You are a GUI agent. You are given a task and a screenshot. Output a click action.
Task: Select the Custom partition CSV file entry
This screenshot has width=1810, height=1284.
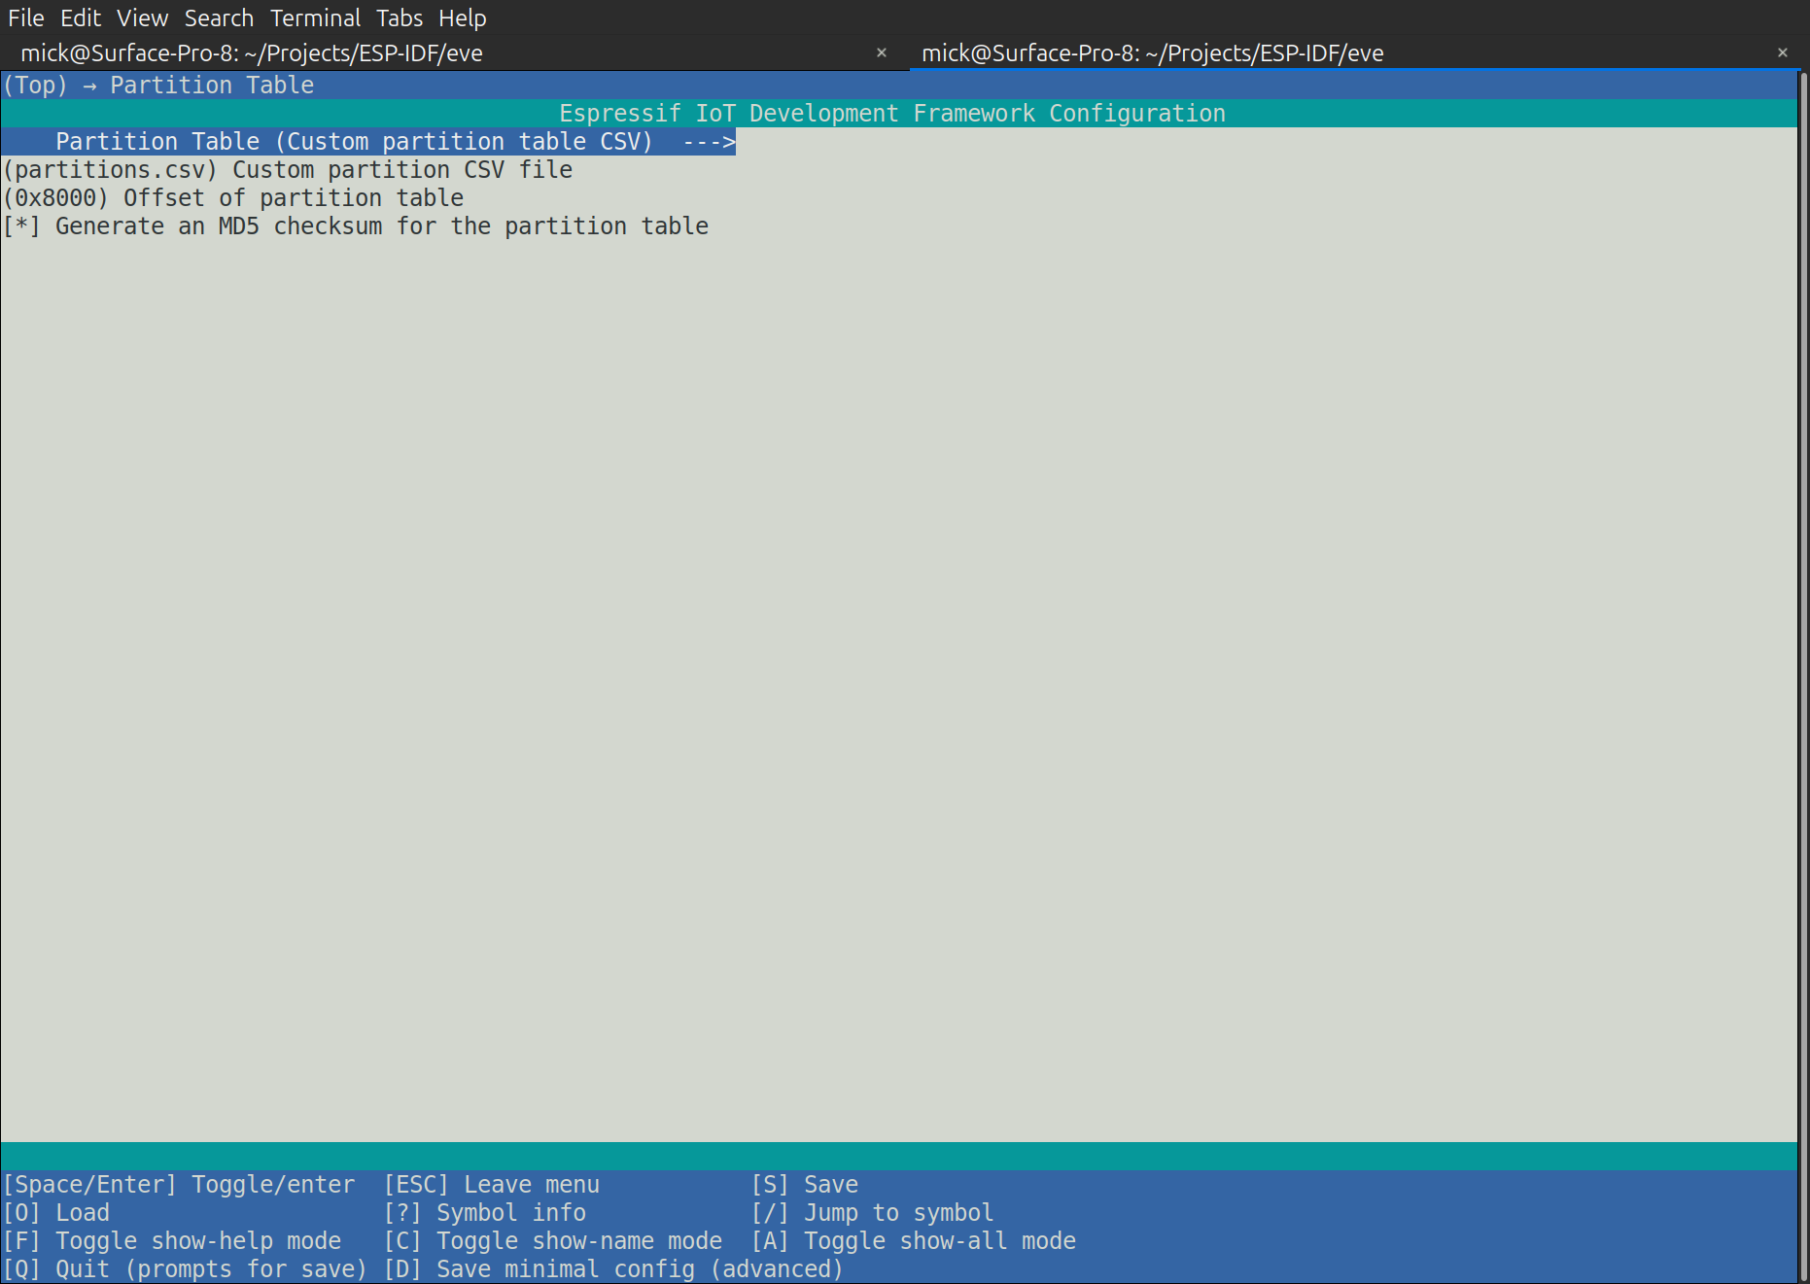click(x=288, y=170)
